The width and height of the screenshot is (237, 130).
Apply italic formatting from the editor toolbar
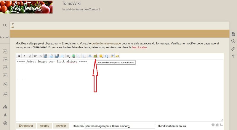(24, 56)
